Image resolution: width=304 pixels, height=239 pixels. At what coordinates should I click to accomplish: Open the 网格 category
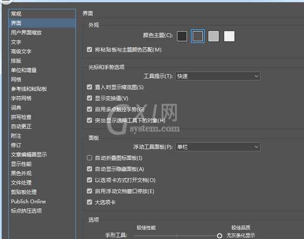(x=42, y=79)
